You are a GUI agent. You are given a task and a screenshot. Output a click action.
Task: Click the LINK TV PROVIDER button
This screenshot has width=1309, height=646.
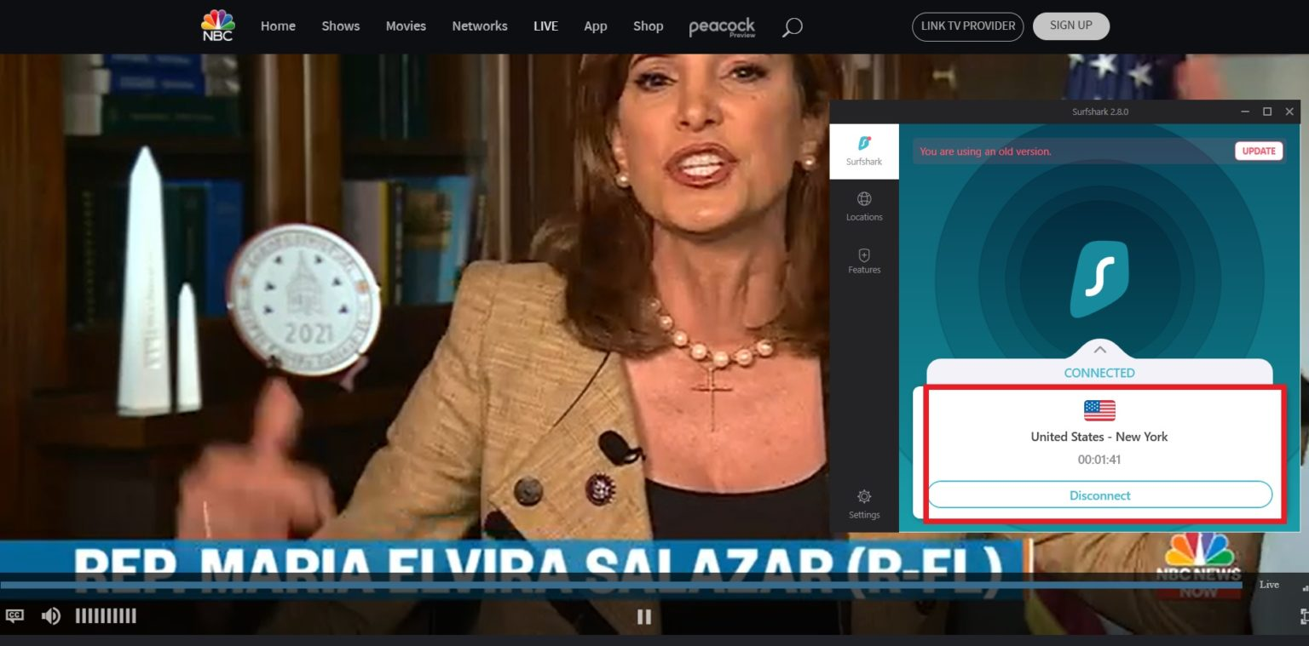[967, 26]
